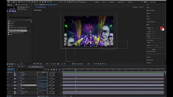Select the Zoom magnifier tool
This screenshot has height=97, width=173.
(x=16, y=2)
